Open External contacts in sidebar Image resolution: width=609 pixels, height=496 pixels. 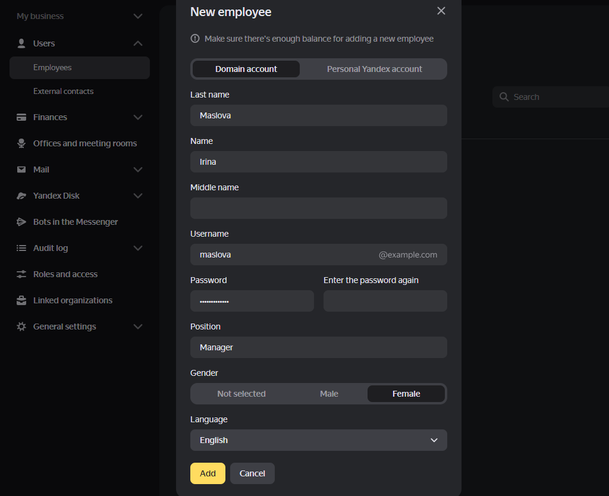(63, 92)
